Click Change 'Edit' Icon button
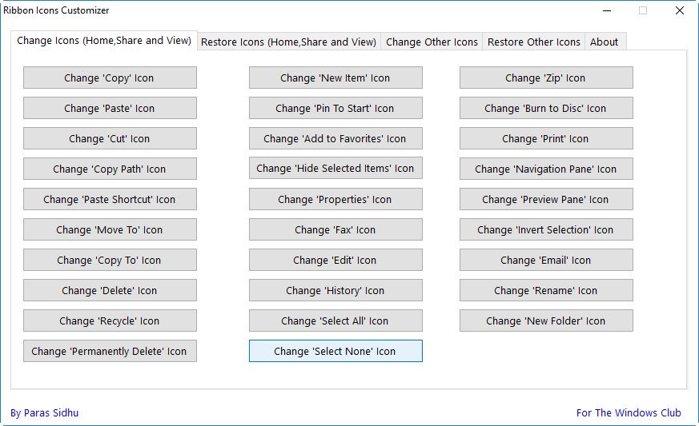The height and width of the screenshot is (426, 699). point(335,260)
